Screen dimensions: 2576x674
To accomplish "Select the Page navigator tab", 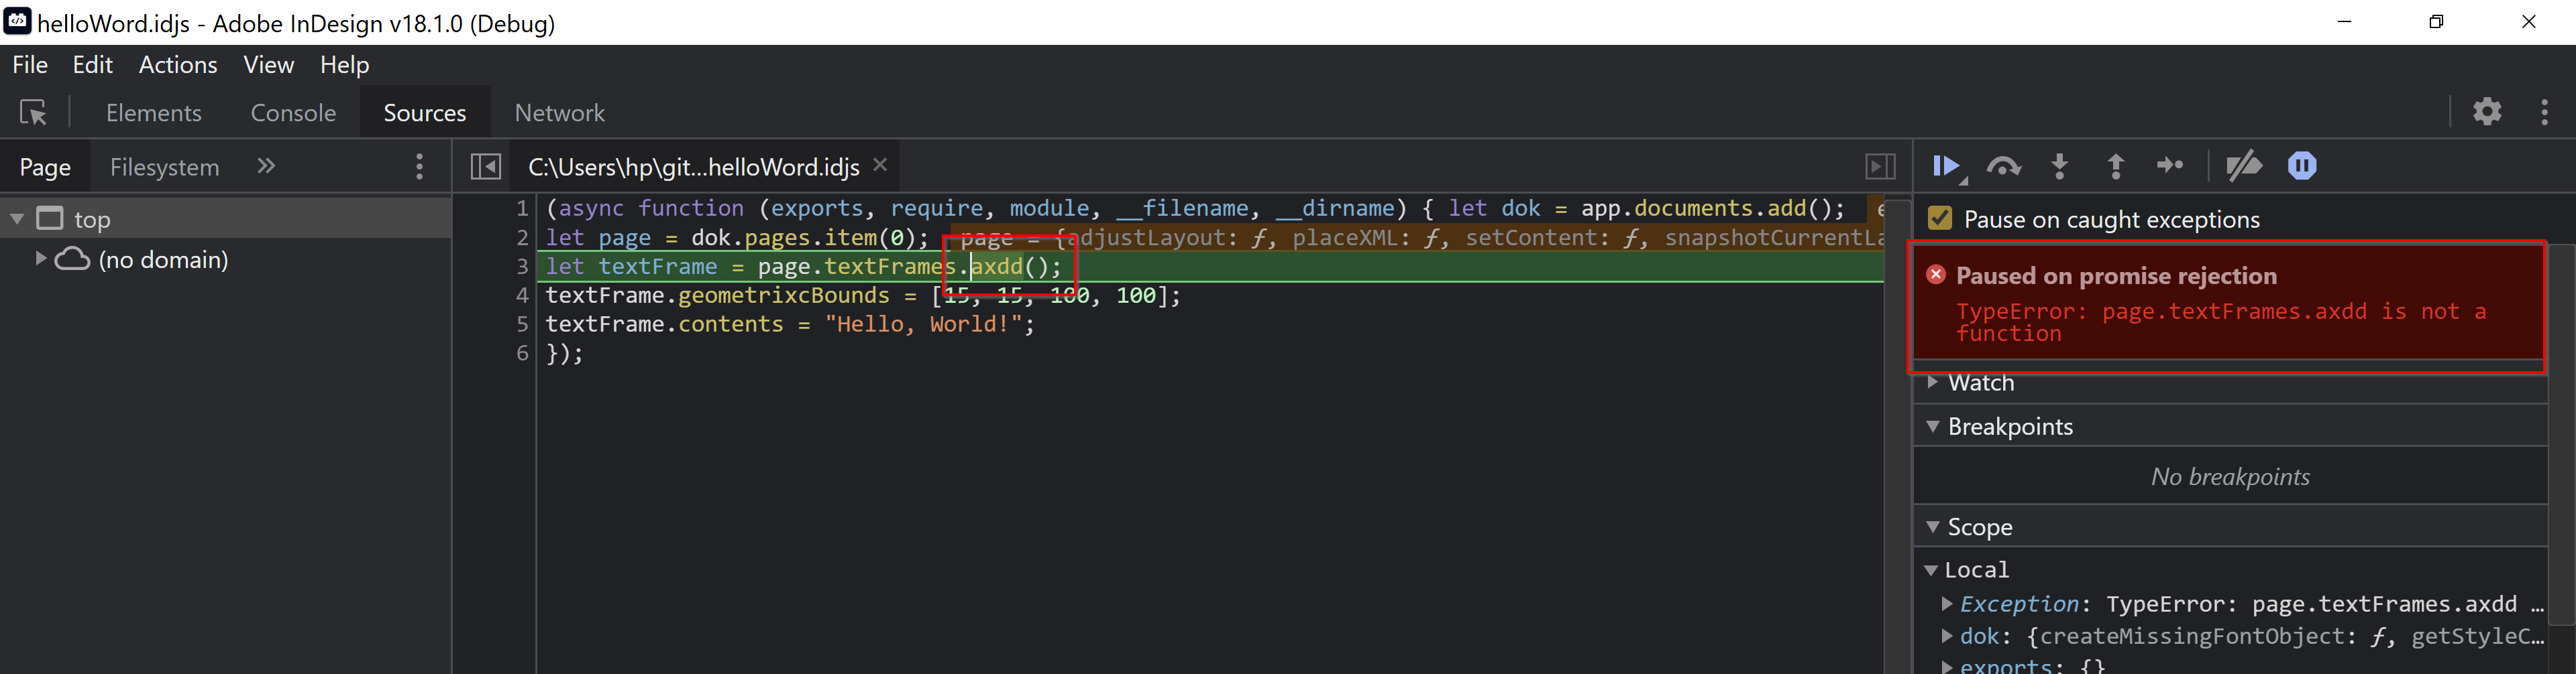I will (45, 167).
